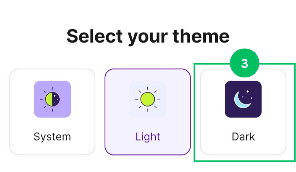Click the stars beside the crescent moon
296x172 pixels.
coord(248,92)
